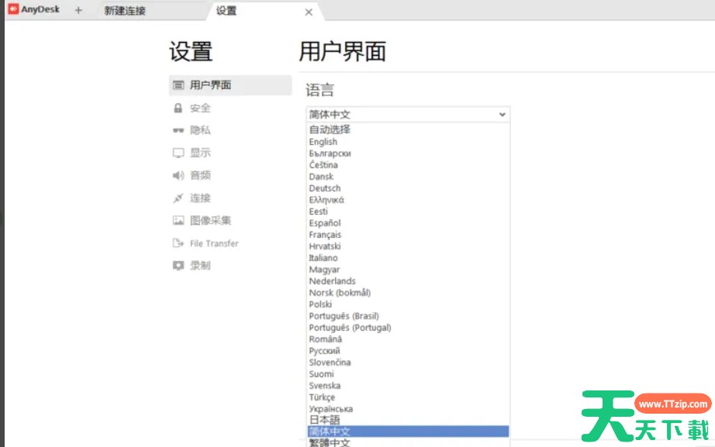Open the File Transfer settings page
This screenshot has width=715, height=447.
[x=214, y=243]
